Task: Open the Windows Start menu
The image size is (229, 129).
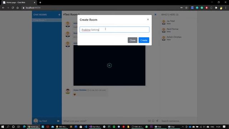Action: coord(3,126)
